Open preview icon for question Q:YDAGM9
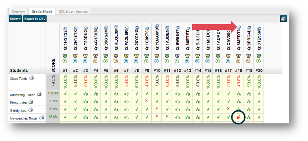The height and width of the screenshot is (141, 308). click(x=157, y=26)
